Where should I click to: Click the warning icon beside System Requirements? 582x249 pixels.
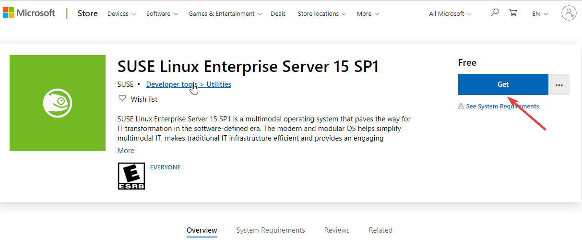pos(461,106)
